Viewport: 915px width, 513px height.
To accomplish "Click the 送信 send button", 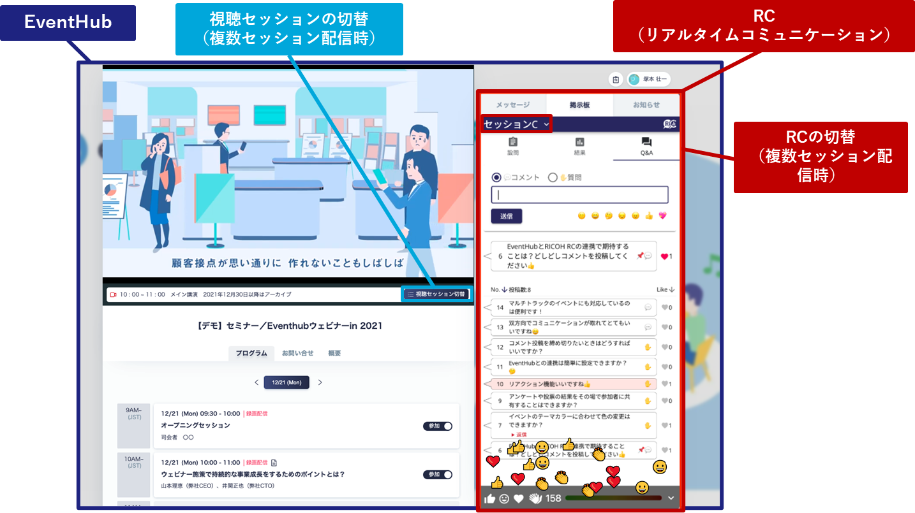I will [507, 216].
